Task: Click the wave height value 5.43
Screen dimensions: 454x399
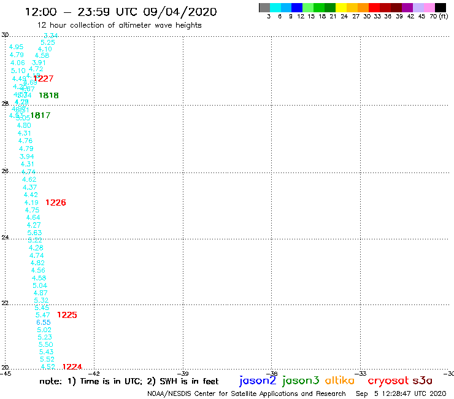Action: (47, 352)
